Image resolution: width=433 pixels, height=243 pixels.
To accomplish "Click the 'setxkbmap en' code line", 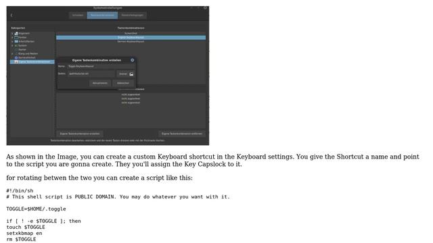I will (24, 233).
